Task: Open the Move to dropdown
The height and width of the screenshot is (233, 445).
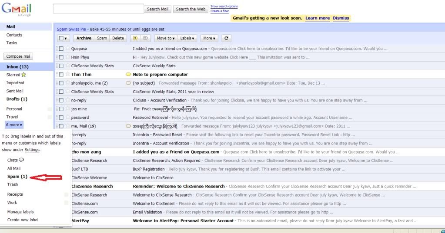Action: coord(166,38)
